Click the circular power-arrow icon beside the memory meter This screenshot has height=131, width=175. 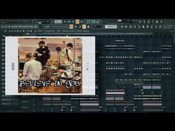(x=140, y=22)
